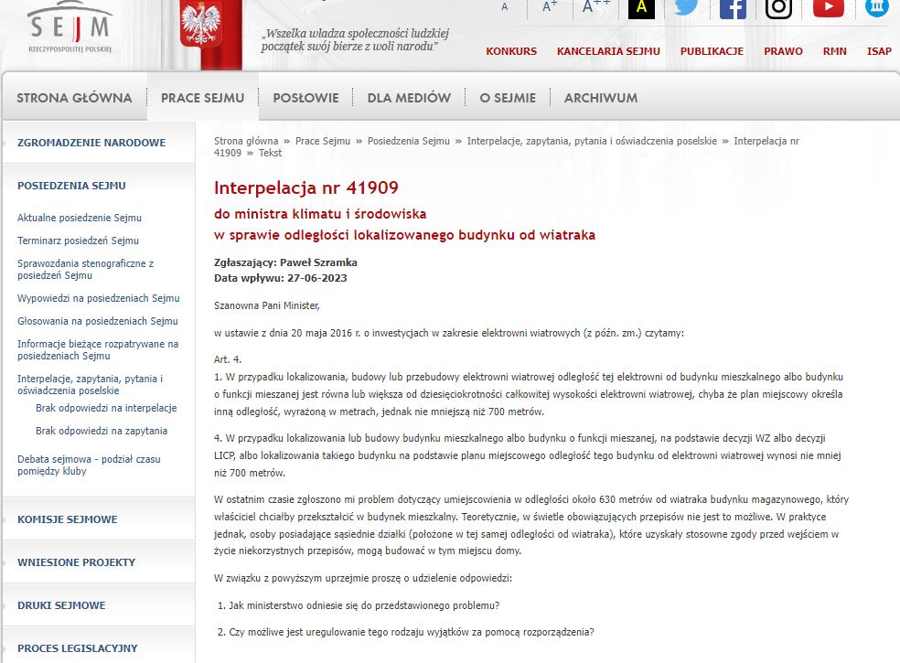The image size is (900, 663).
Task: Click the blue building icon in header
Action: pyautogui.click(x=876, y=7)
